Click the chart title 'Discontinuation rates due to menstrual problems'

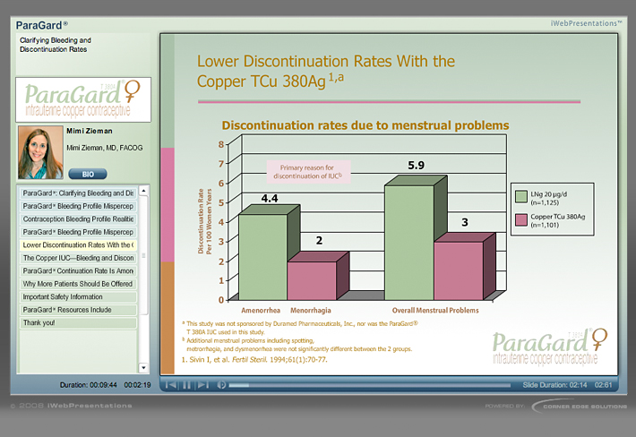365,125
